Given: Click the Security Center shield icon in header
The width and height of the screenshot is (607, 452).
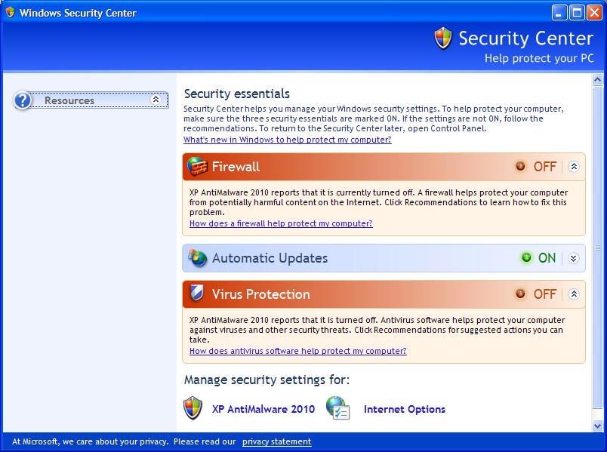Looking at the screenshot, I should 443,38.
